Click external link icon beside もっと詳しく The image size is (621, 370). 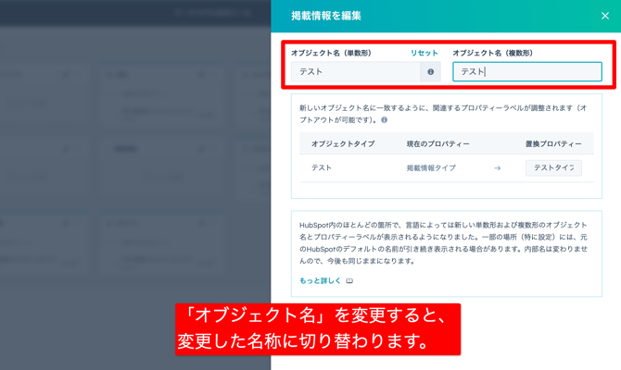coord(349,280)
